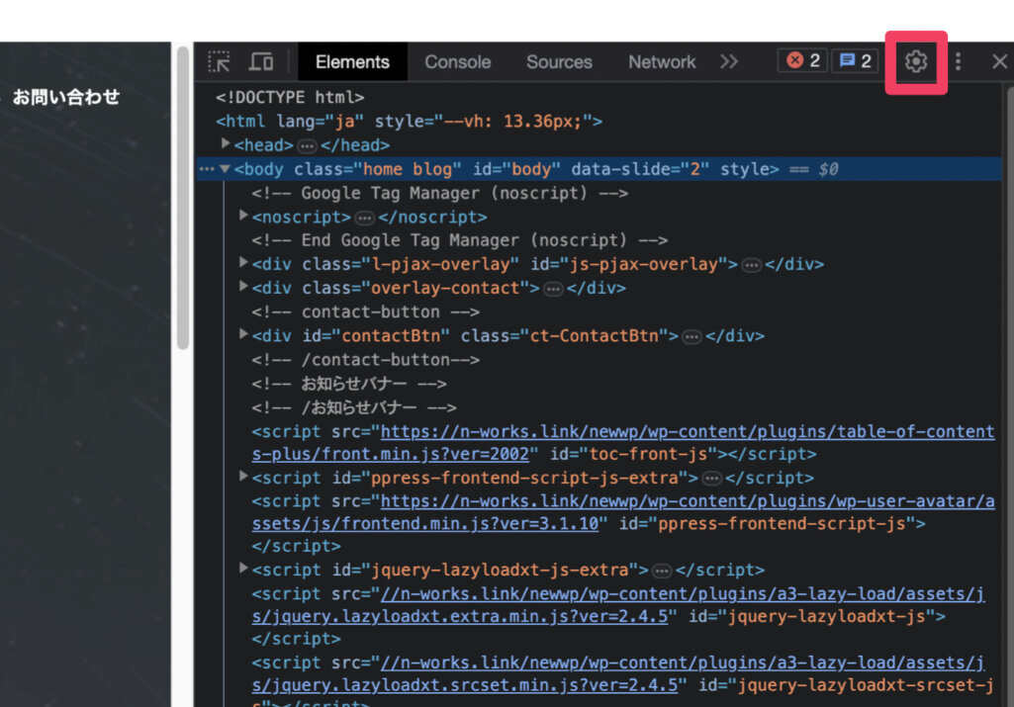
Task: Toggle the device toolbar icon
Action: click(x=261, y=61)
